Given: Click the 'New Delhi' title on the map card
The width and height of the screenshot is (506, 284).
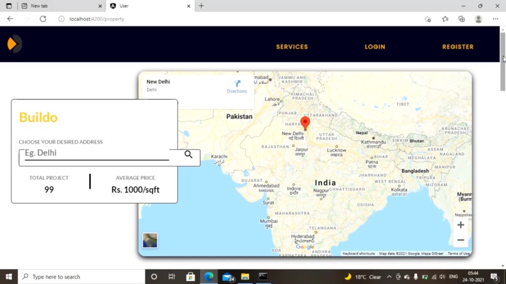Looking at the screenshot, I should (x=158, y=82).
